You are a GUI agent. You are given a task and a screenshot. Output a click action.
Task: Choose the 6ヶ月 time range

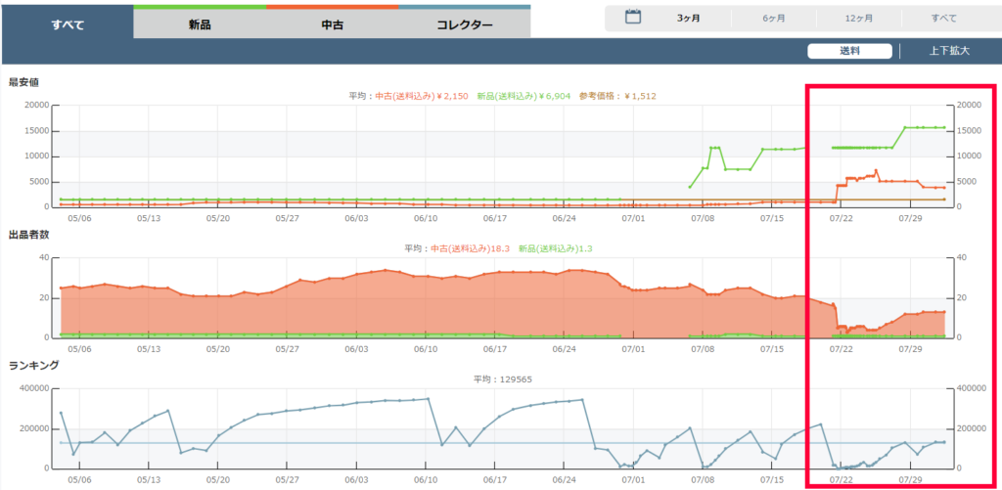pyautogui.click(x=774, y=18)
